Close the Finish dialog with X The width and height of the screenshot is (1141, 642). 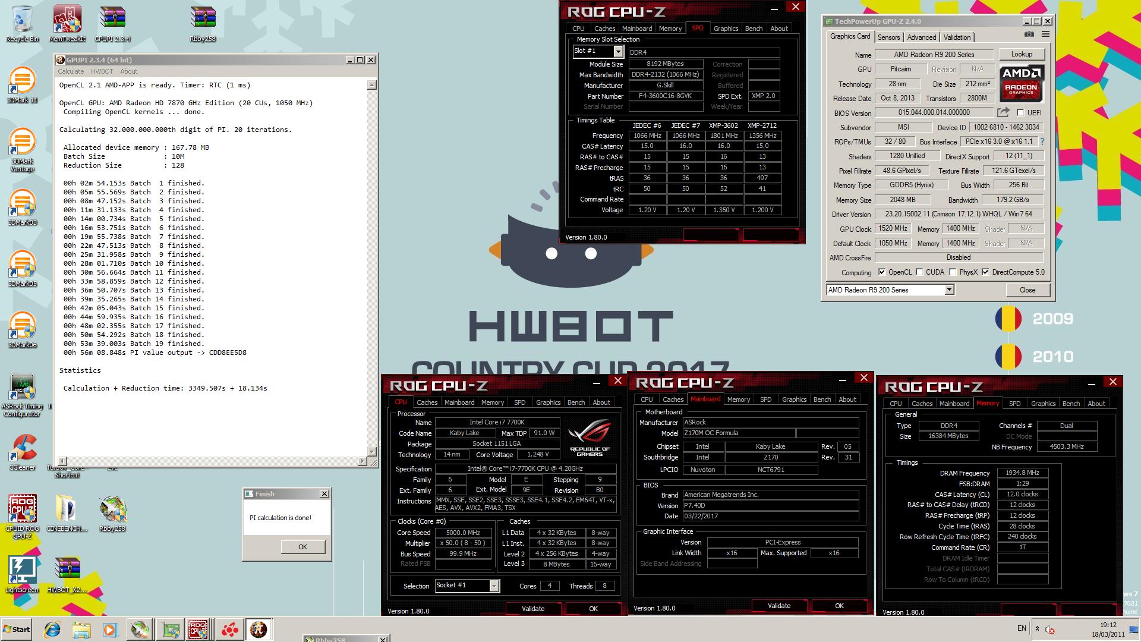pyautogui.click(x=324, y=494)
